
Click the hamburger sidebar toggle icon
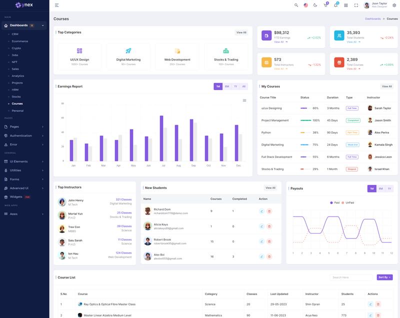click(56, 5)
